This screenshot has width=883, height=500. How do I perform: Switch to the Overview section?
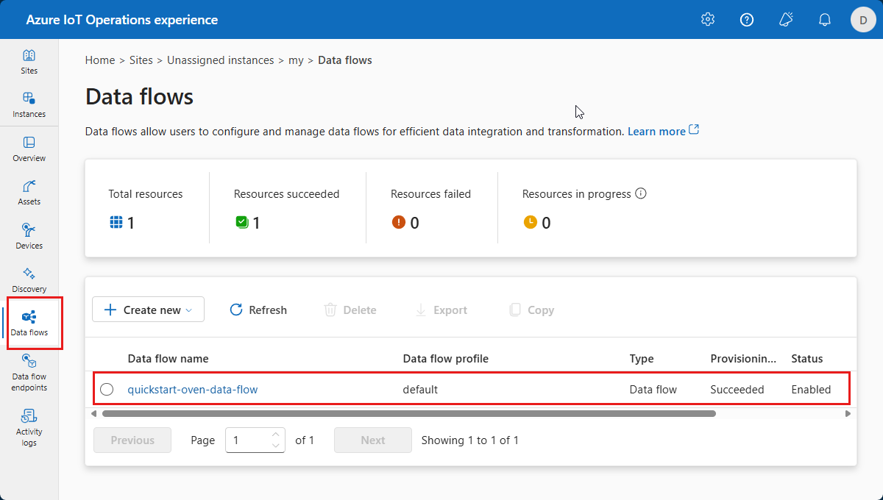29,149
